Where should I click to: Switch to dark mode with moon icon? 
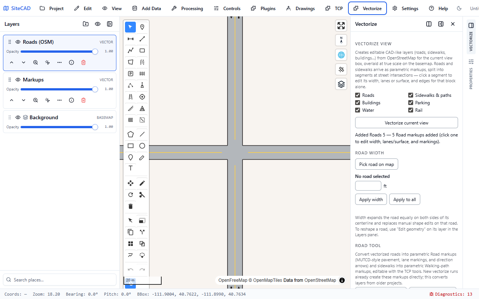[459, 8]
